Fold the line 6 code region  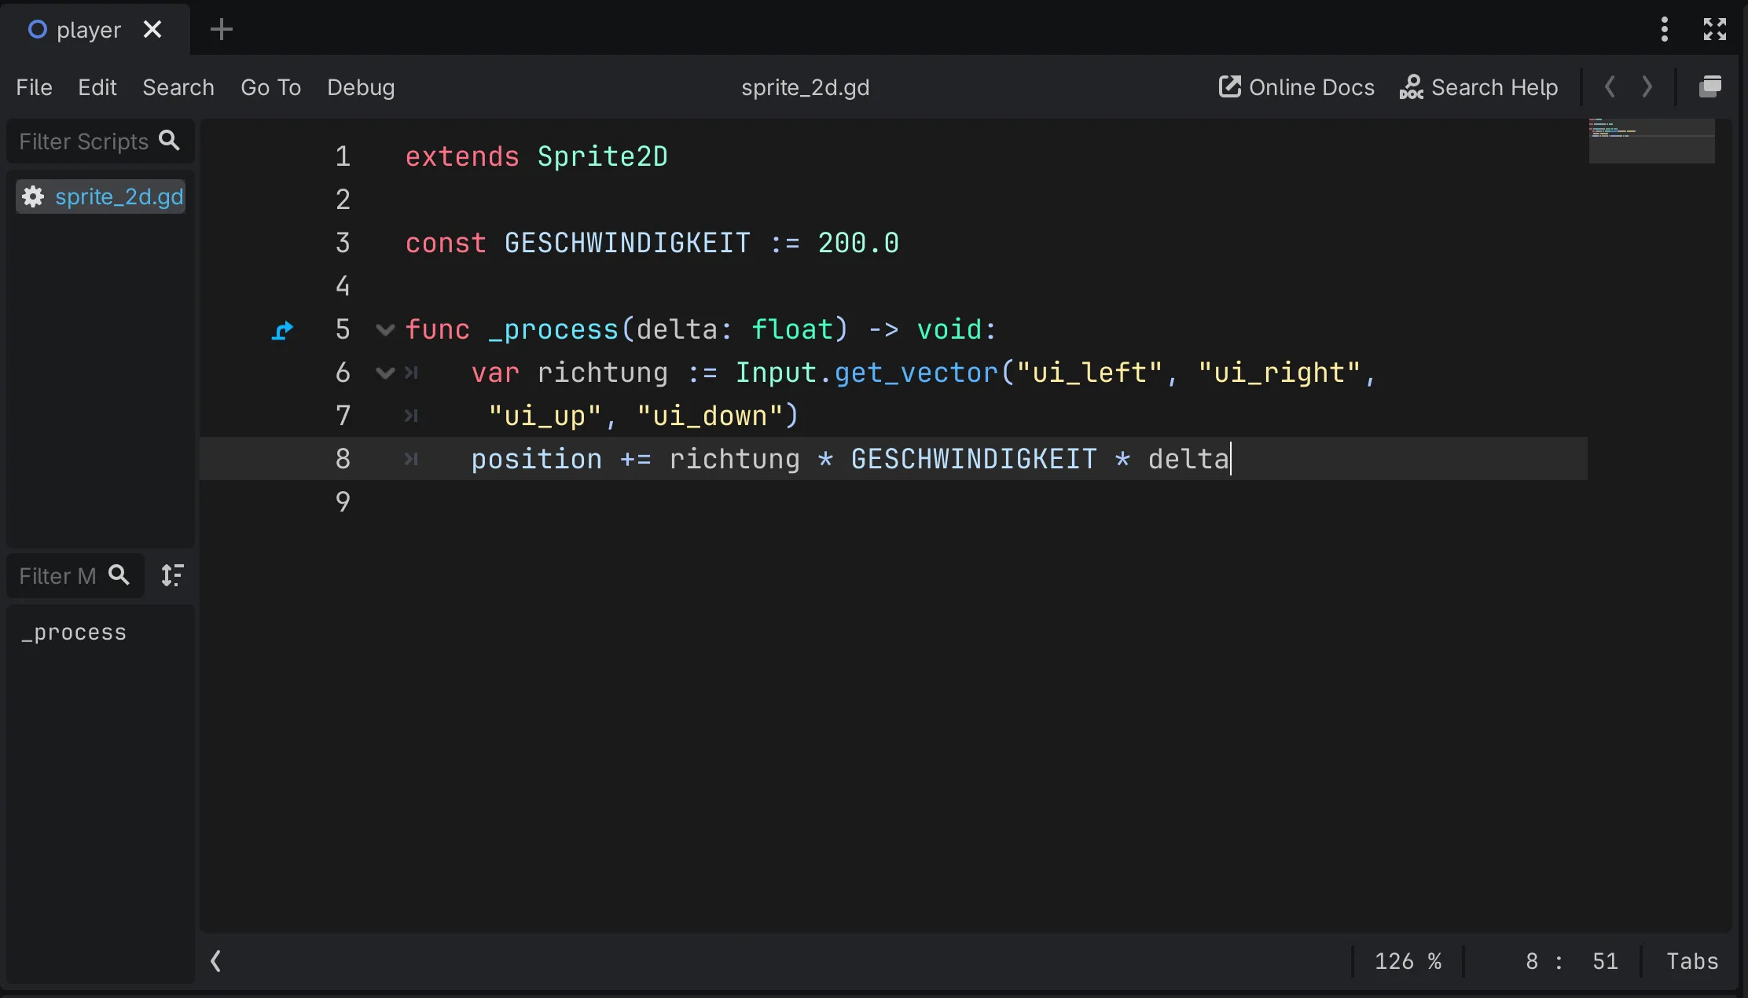385,373
